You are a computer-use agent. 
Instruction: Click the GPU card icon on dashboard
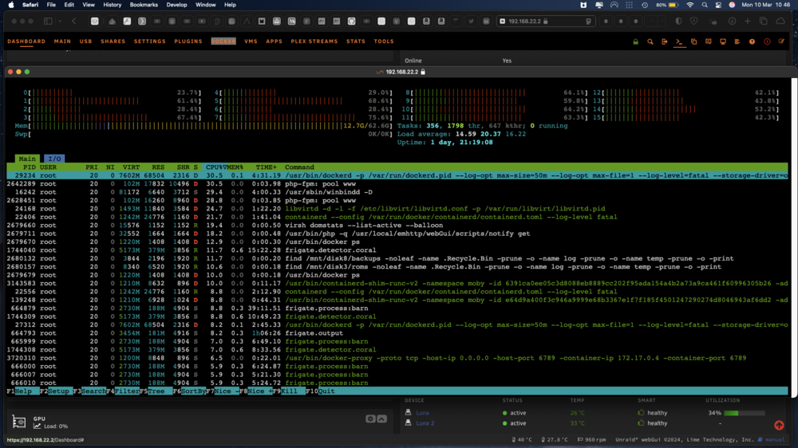19,422
